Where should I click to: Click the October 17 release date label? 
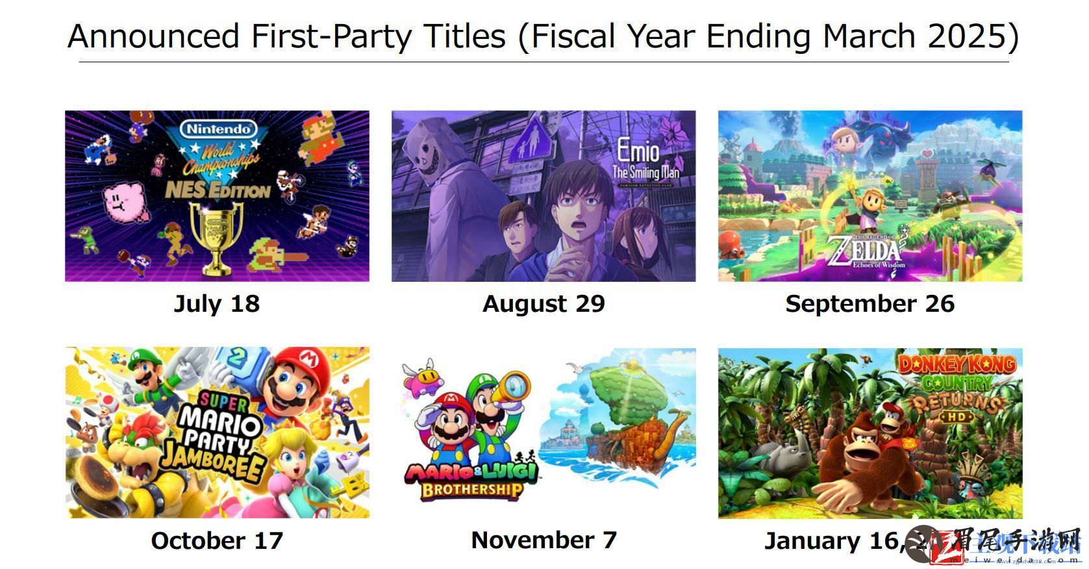[x=217, y=540]
